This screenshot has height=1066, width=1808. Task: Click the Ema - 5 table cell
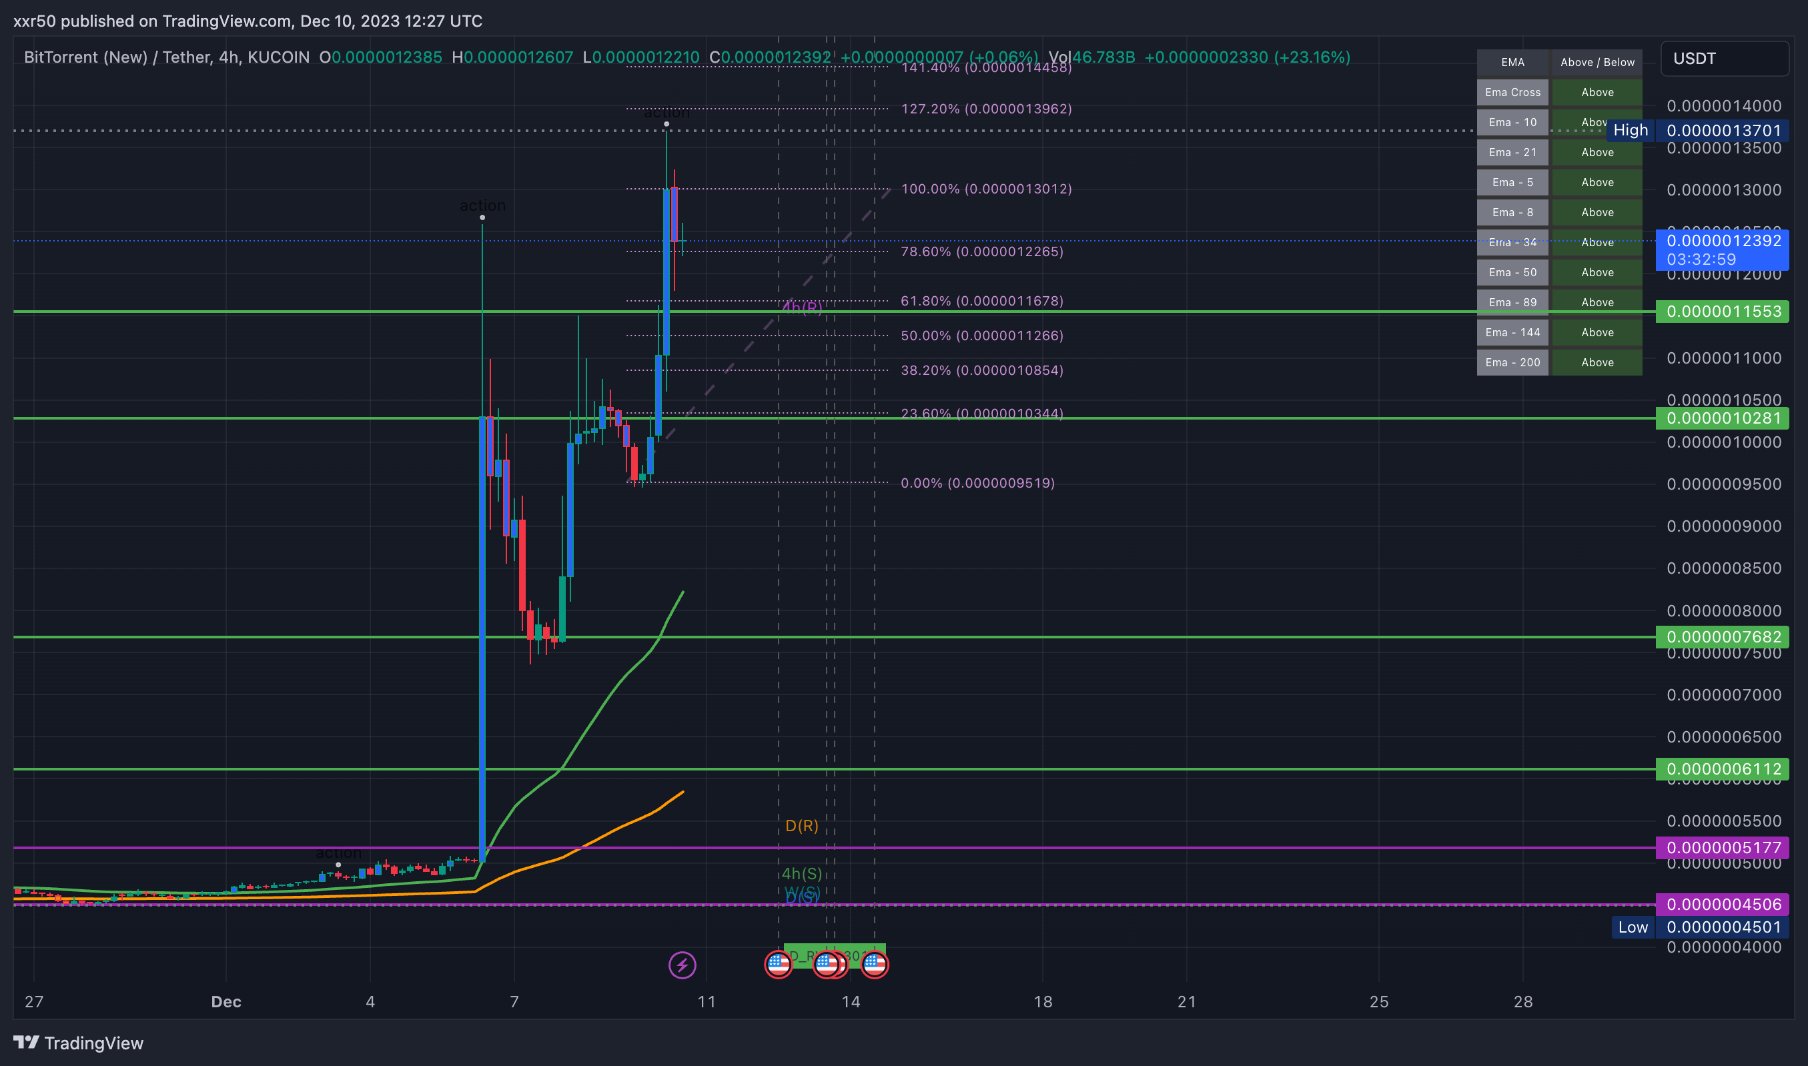click(x=1512, y=183)
